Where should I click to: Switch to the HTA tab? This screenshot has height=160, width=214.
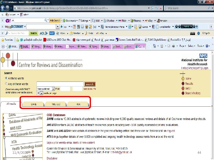(x=78, y=104)
